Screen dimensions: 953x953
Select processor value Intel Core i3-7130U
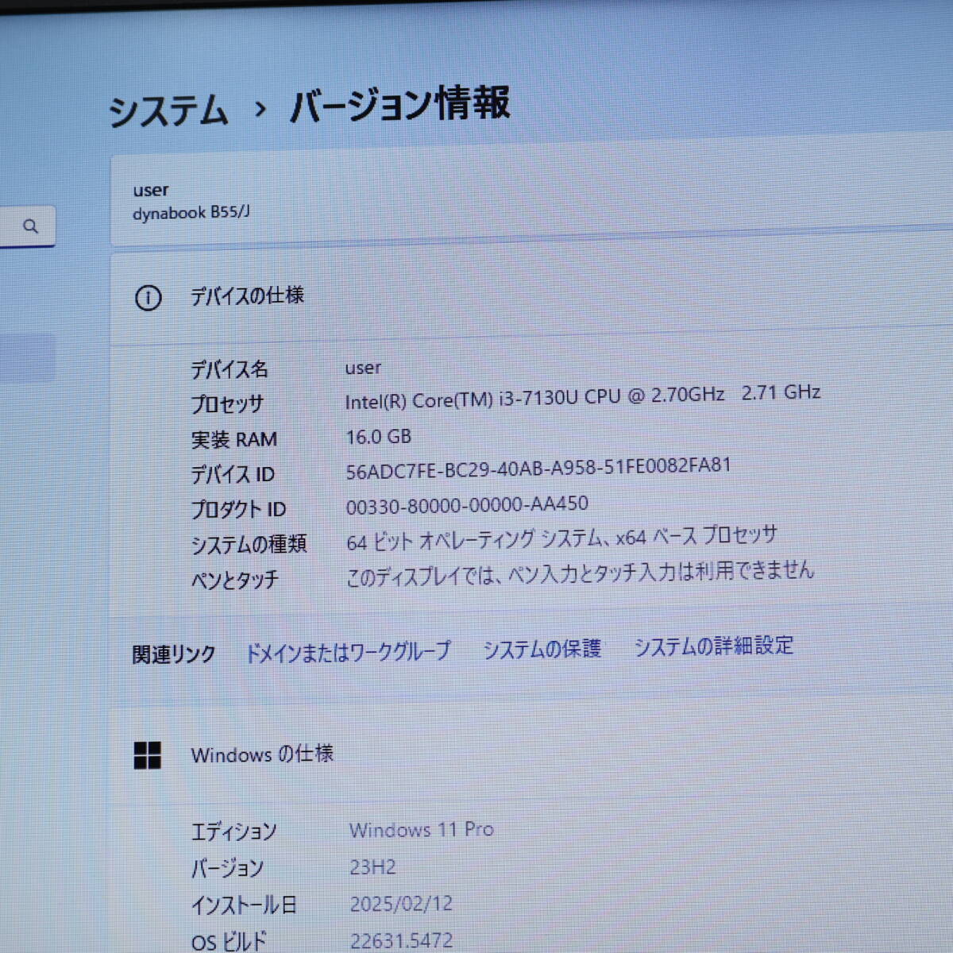[583, 396]
